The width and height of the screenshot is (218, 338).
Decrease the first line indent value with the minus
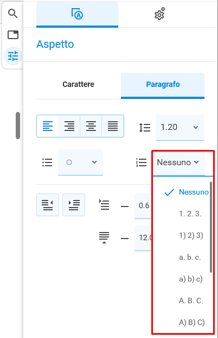click(125, 206)
